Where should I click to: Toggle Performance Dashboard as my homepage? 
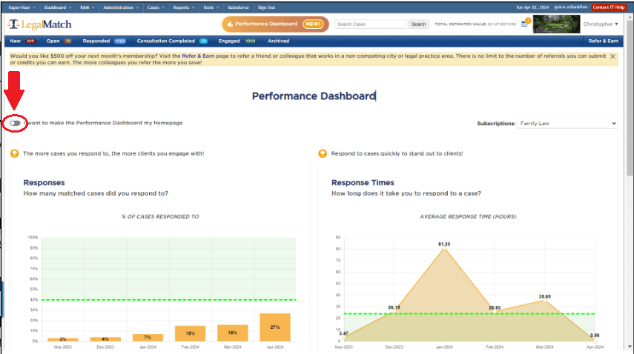pos(15,123)
